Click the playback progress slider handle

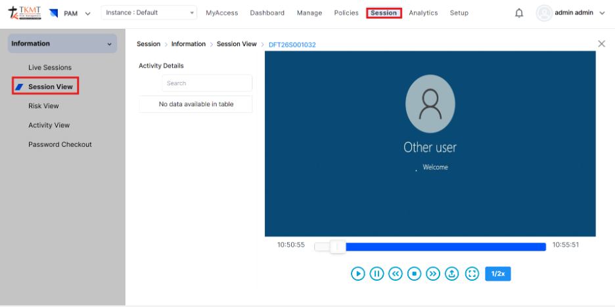pos(338,247)
